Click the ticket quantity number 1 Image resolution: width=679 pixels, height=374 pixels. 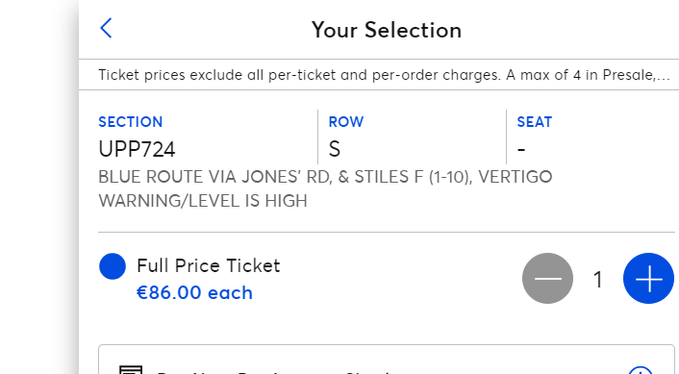coord(598,279)
